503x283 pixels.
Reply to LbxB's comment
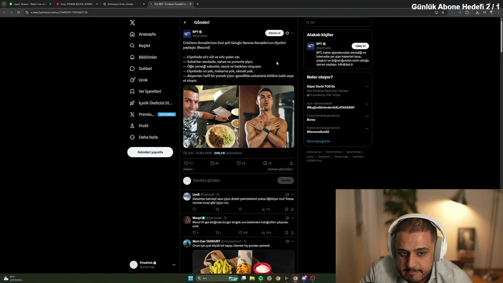coord(194,209)
